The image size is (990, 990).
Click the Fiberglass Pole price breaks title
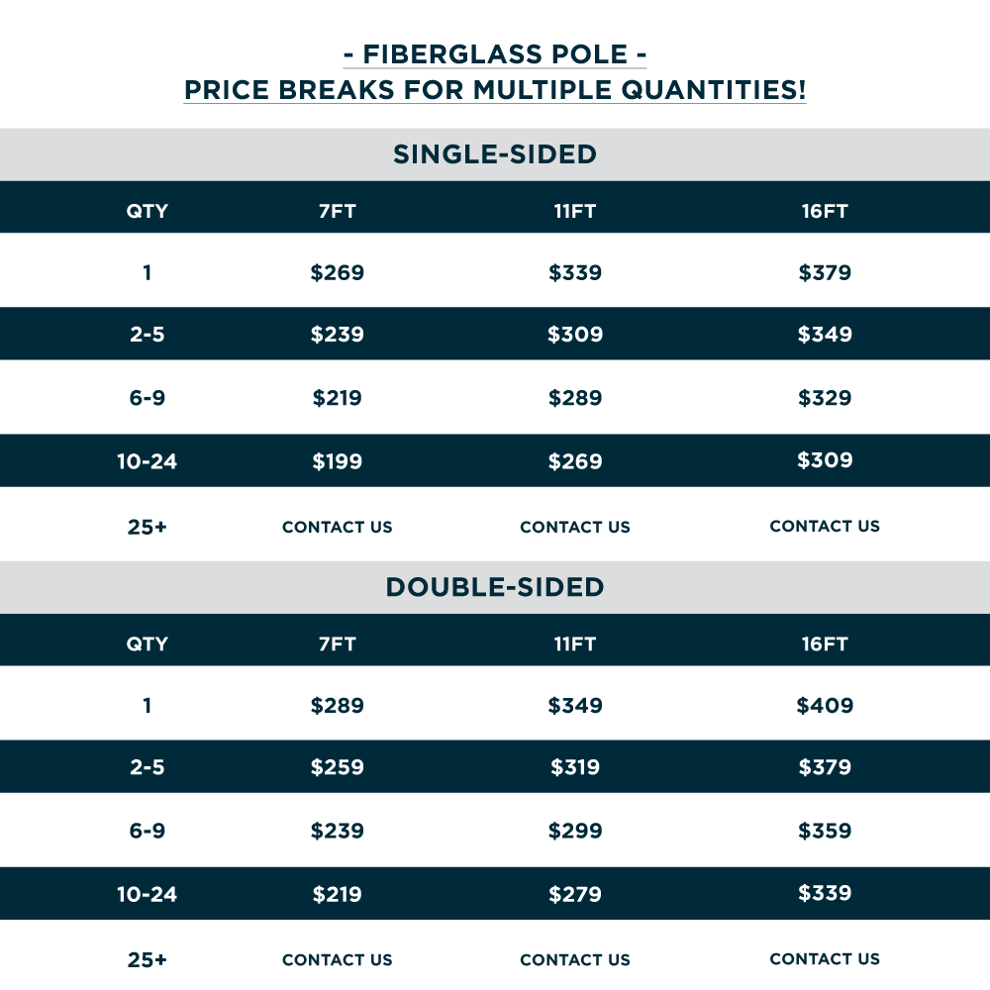click(495, 71)
